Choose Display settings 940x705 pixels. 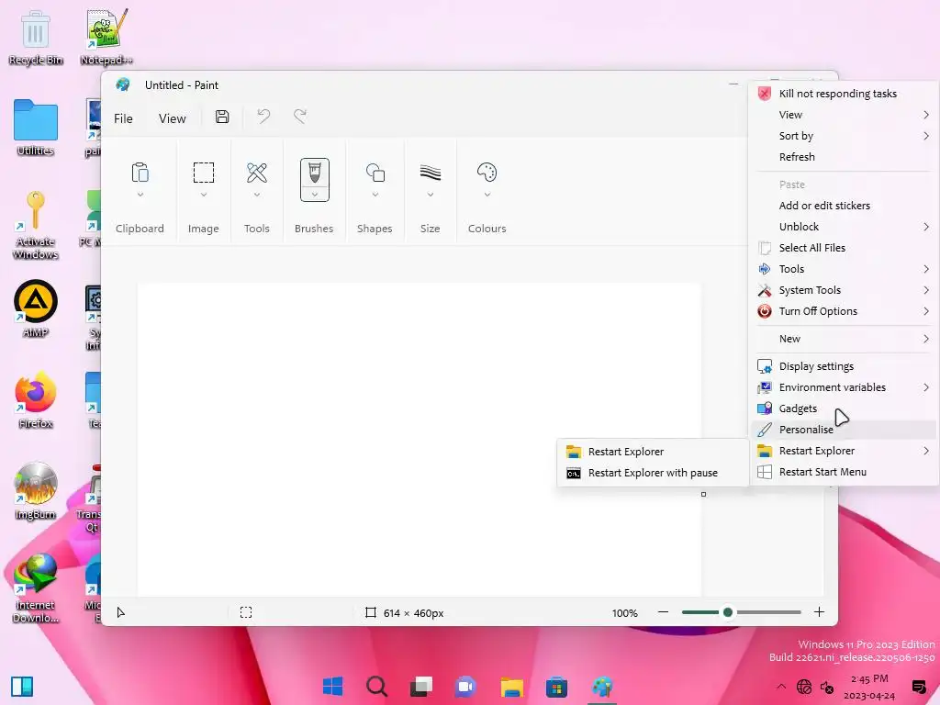pyautogui.click(x=845, y=366)
